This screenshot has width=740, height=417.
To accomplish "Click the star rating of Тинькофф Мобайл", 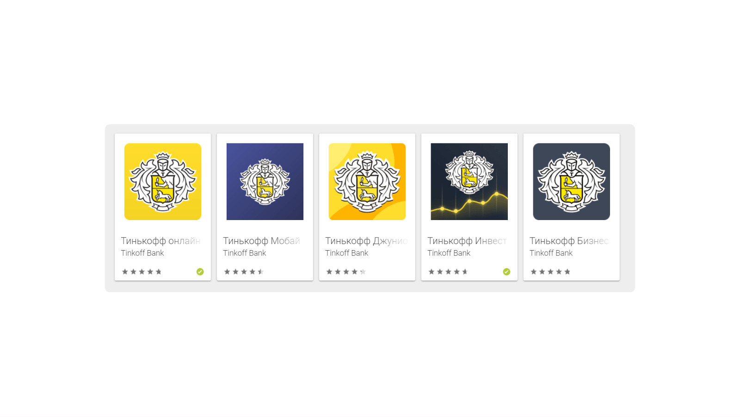I will tap(244, 272).
